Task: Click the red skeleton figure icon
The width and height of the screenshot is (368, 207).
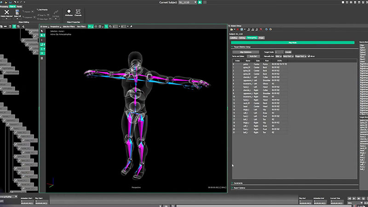Action: (261, 29)
